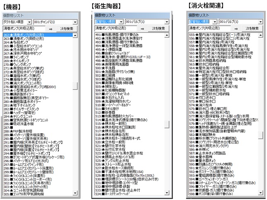
Task: Click the scrollbar thumb of 機器 list
Action: [75, 86]
